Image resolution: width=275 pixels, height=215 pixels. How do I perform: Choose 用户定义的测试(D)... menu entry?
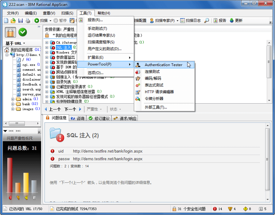[x=105, y=49]
